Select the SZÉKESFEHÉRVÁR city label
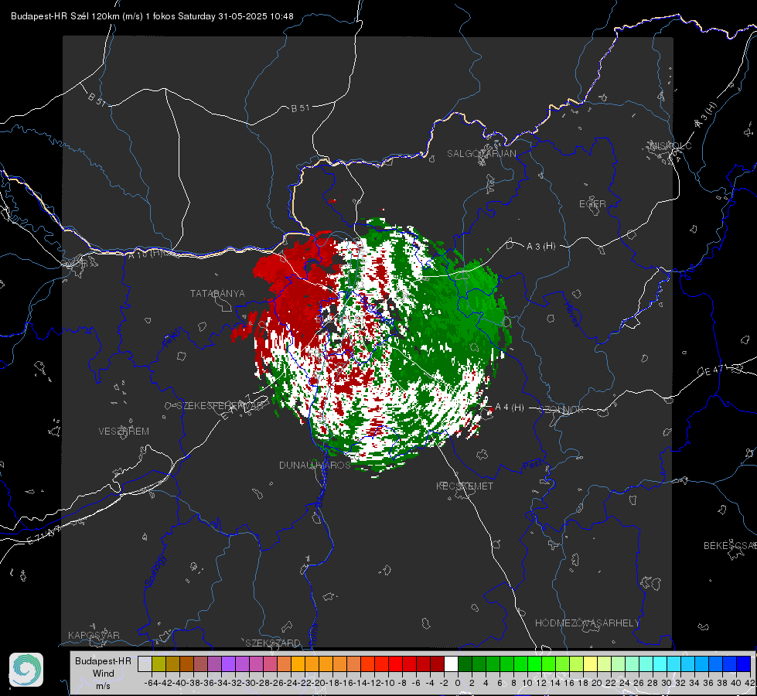This screenshot has height=696, width=757. point(222,406)
